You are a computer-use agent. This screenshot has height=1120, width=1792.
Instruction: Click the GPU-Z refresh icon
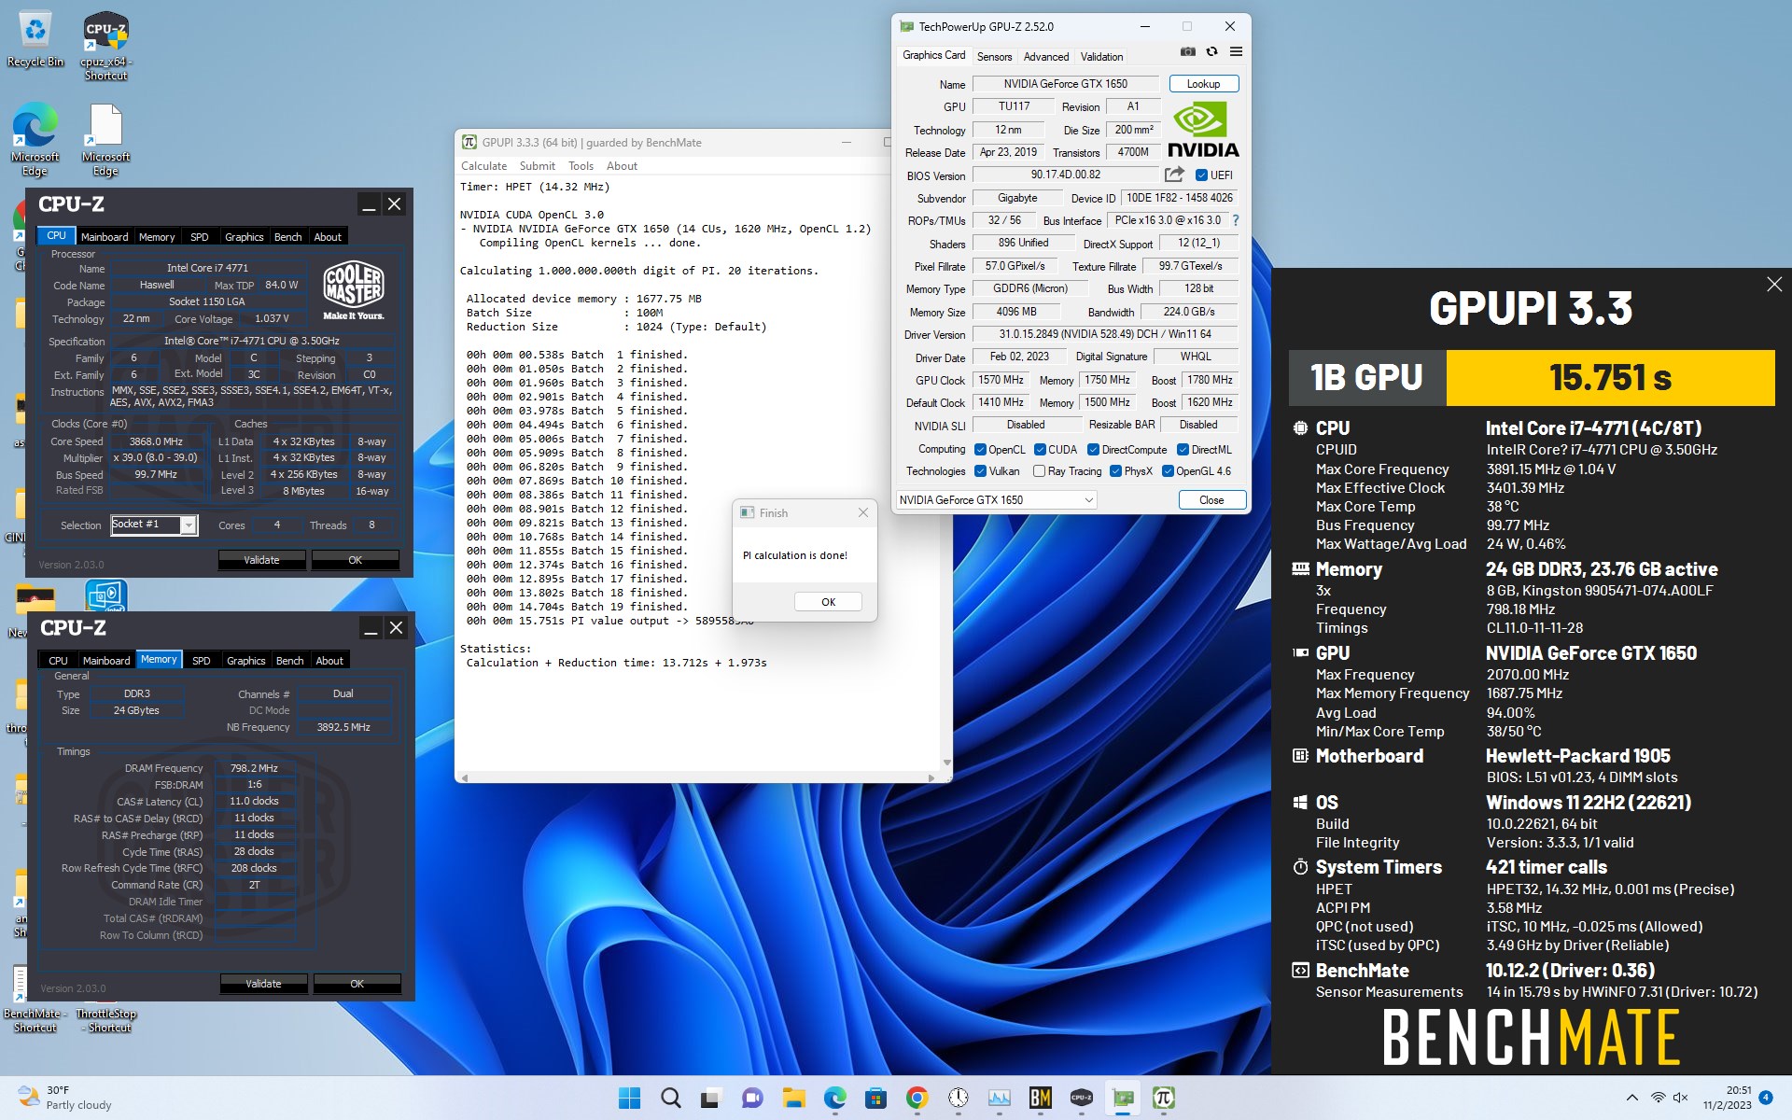coord(1211,52)
